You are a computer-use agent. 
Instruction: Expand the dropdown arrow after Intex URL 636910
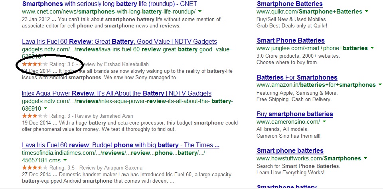(45, 109)
